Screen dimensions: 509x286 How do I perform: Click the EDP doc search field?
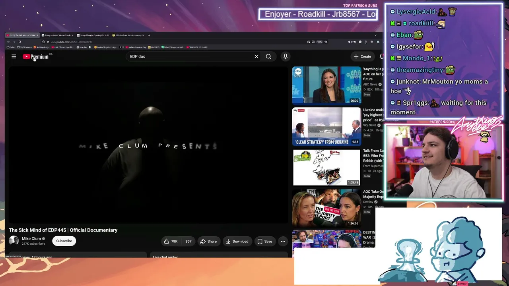[191, 56]
